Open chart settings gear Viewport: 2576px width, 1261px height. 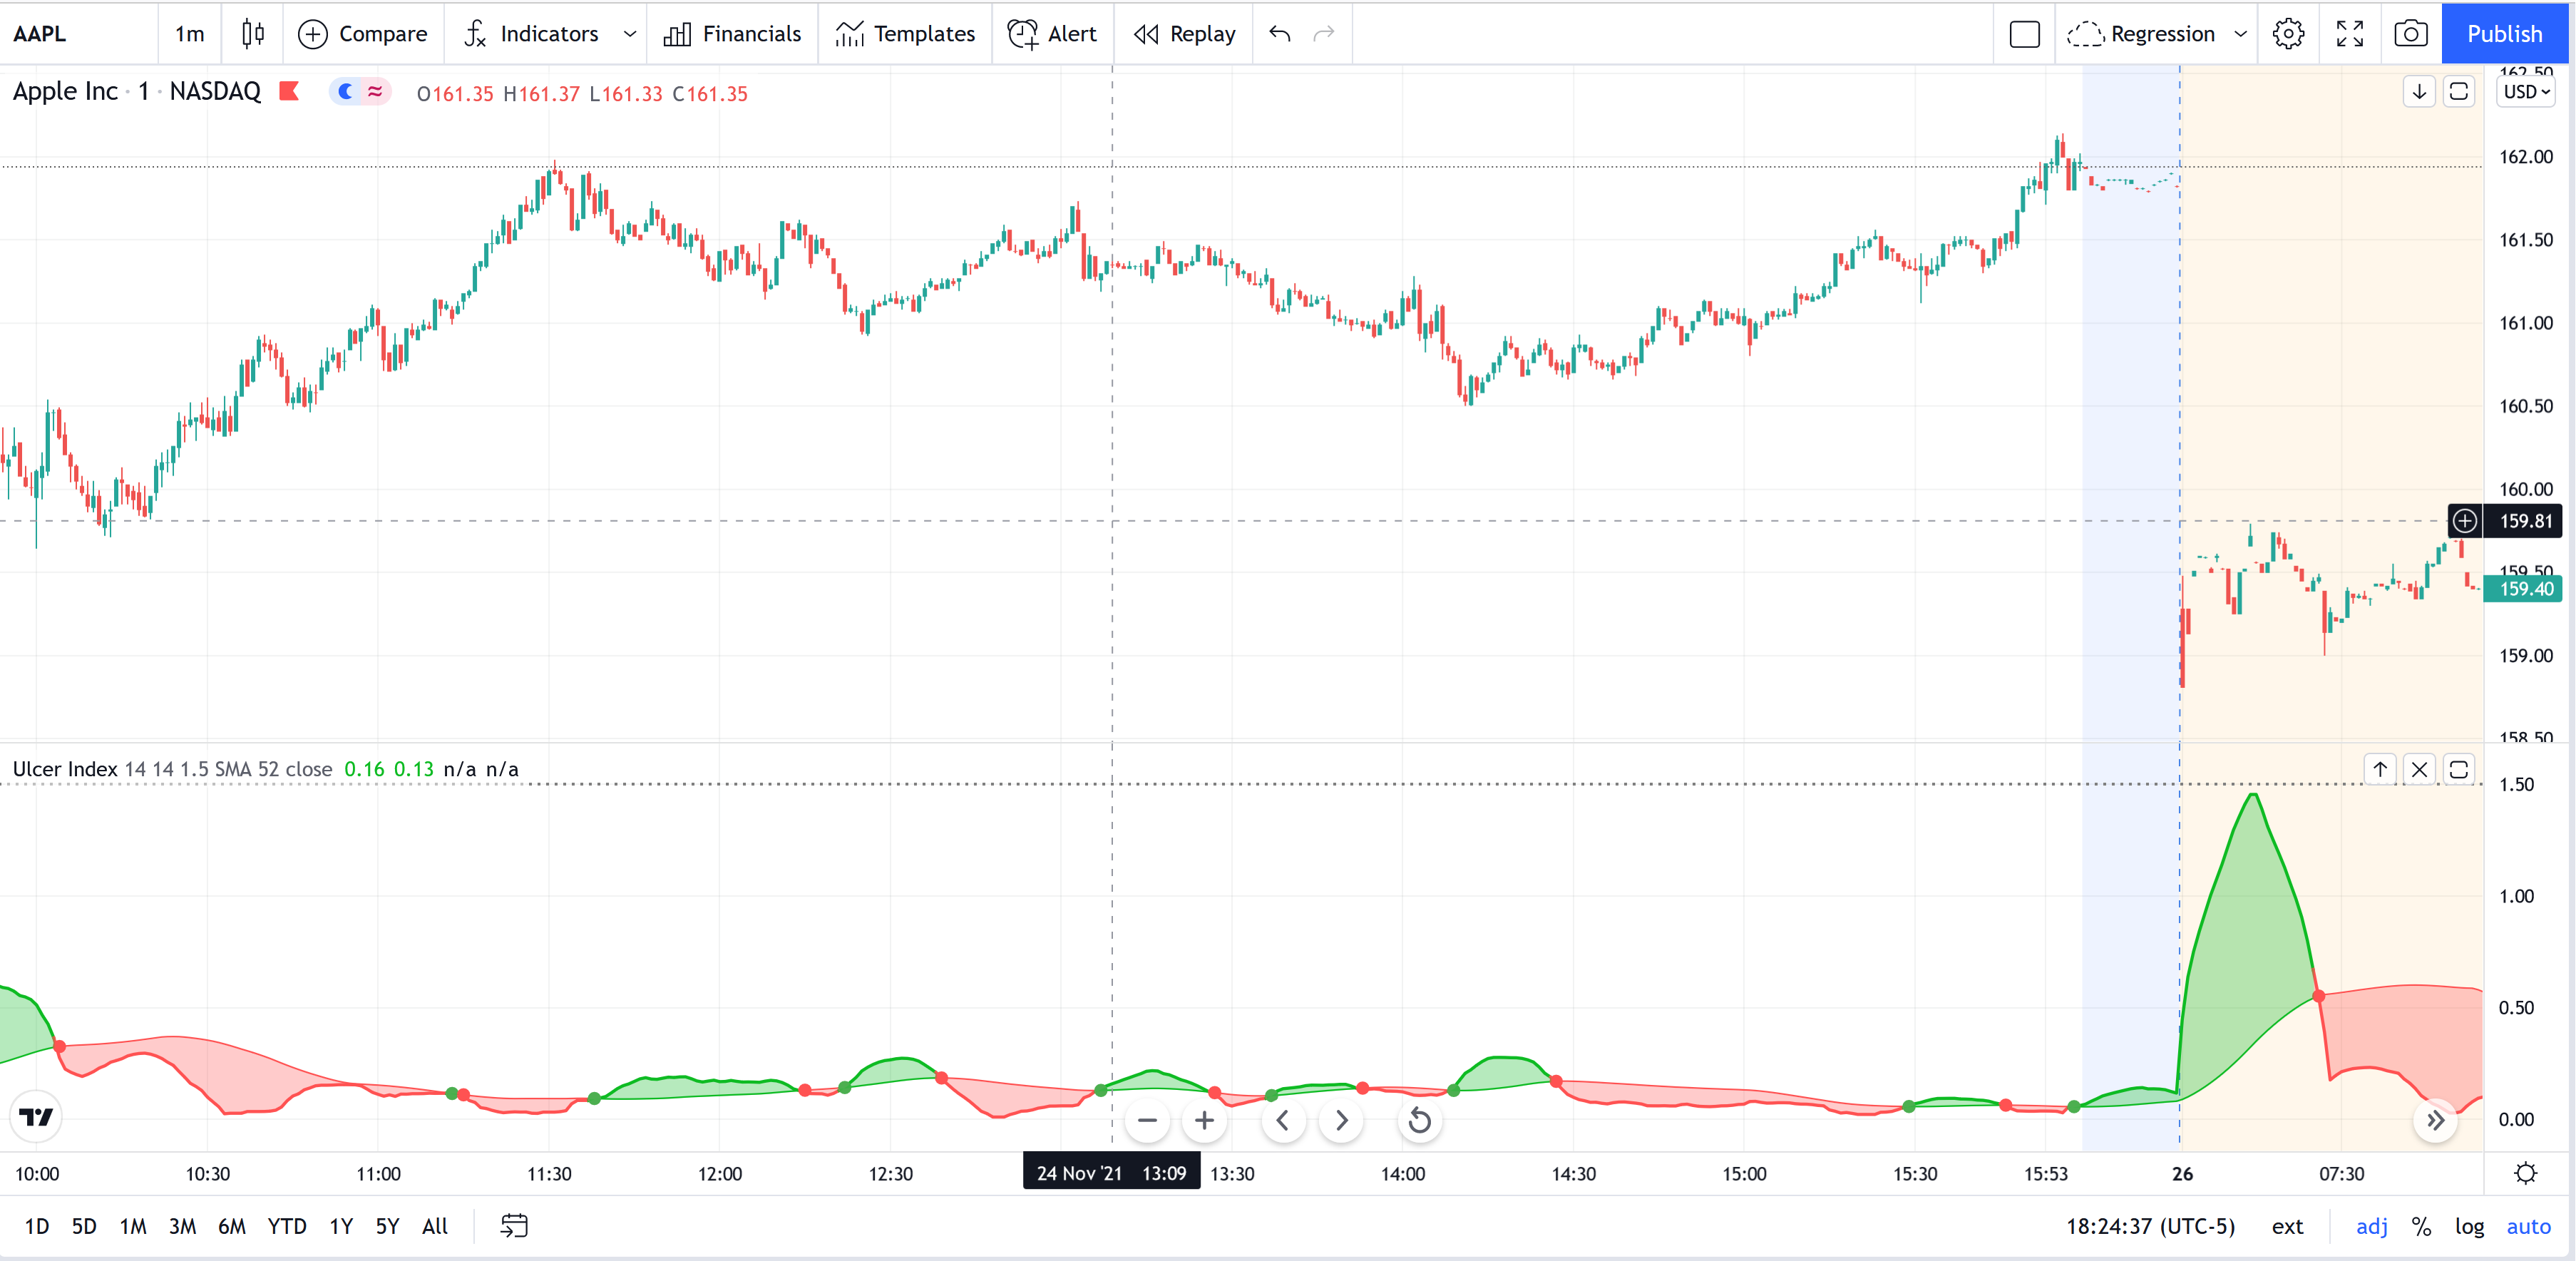(x=2288, y=34)
